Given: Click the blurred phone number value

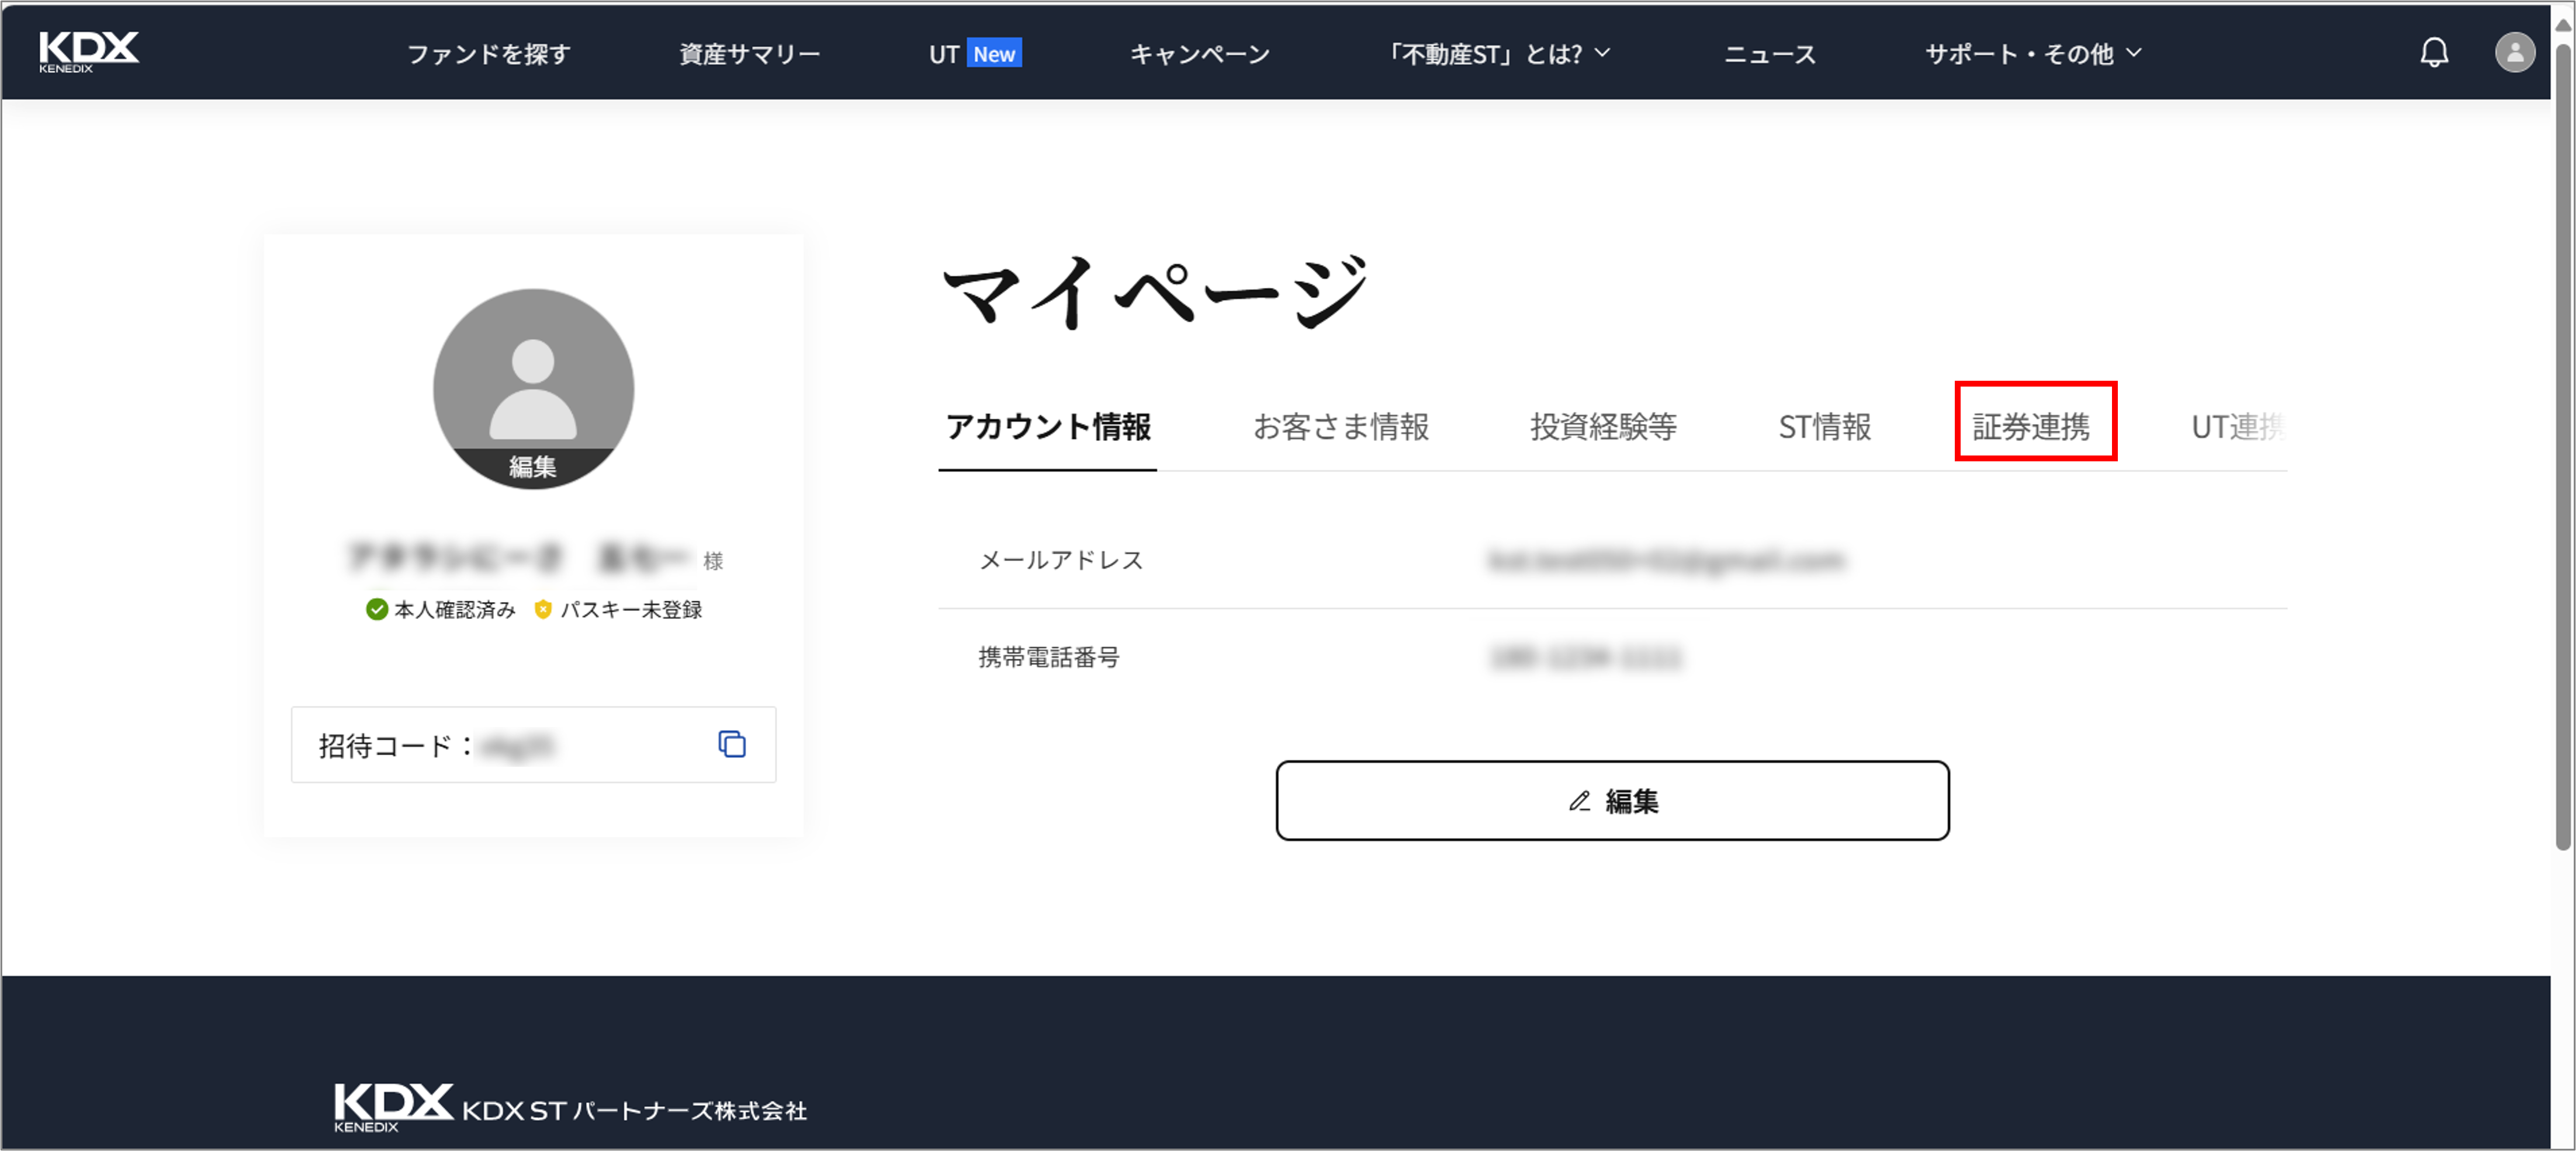Looking at the screenshot, I should 1586,658.
